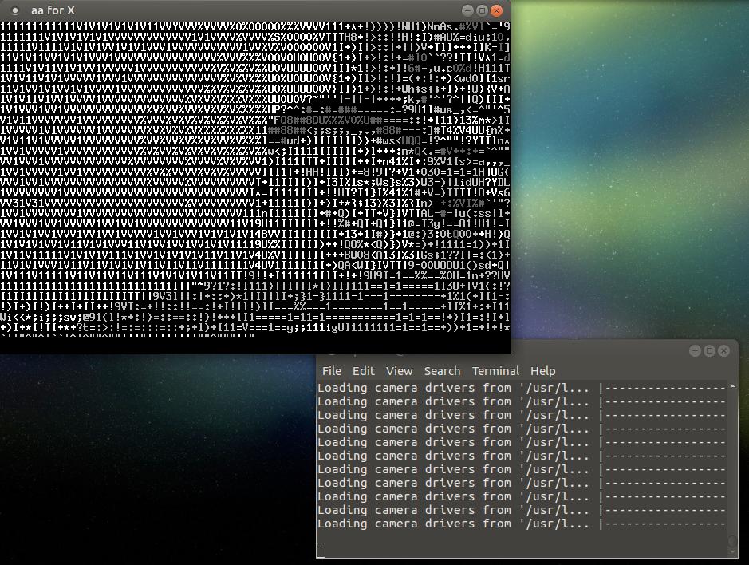Click the first 'Loading camera drivers' line
Screen dimensions: 749x565
(x=522, y=388)
